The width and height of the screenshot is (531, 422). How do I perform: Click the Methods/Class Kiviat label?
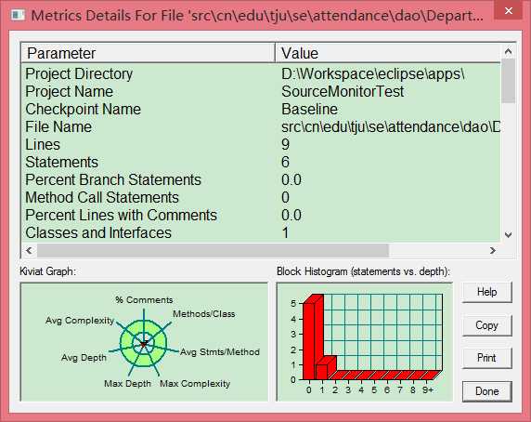[204, 314]
